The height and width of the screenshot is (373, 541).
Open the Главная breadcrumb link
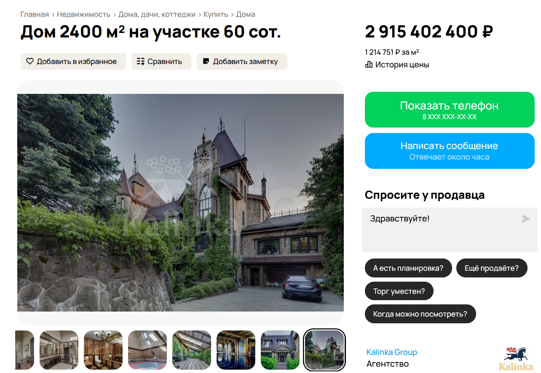tap(35, 14)
